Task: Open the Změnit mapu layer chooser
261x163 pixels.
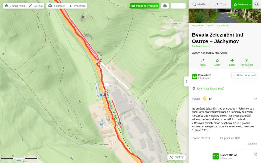Action: 15,6
